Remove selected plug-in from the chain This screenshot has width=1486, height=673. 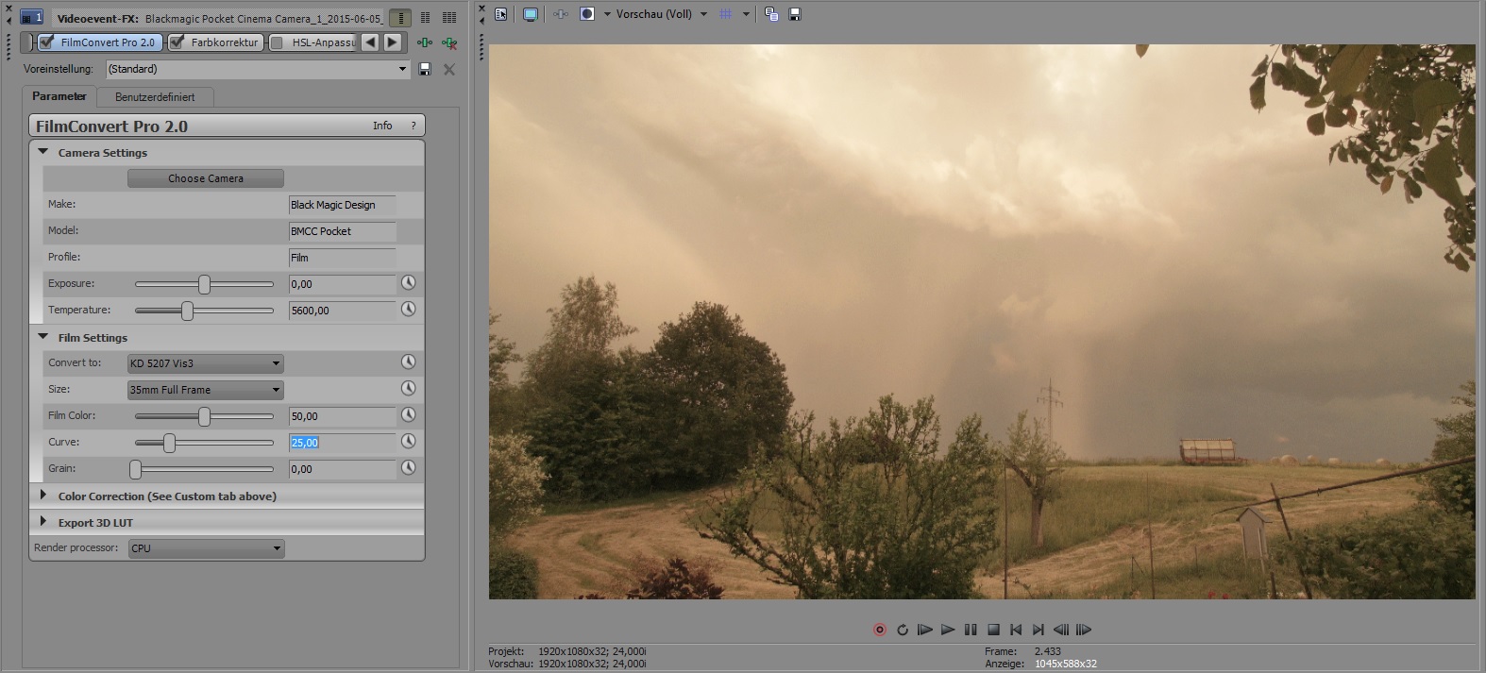click(x=449, y=42)
